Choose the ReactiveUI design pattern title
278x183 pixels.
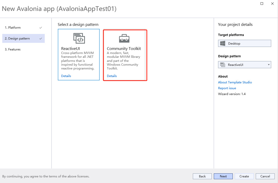point(71,49)
